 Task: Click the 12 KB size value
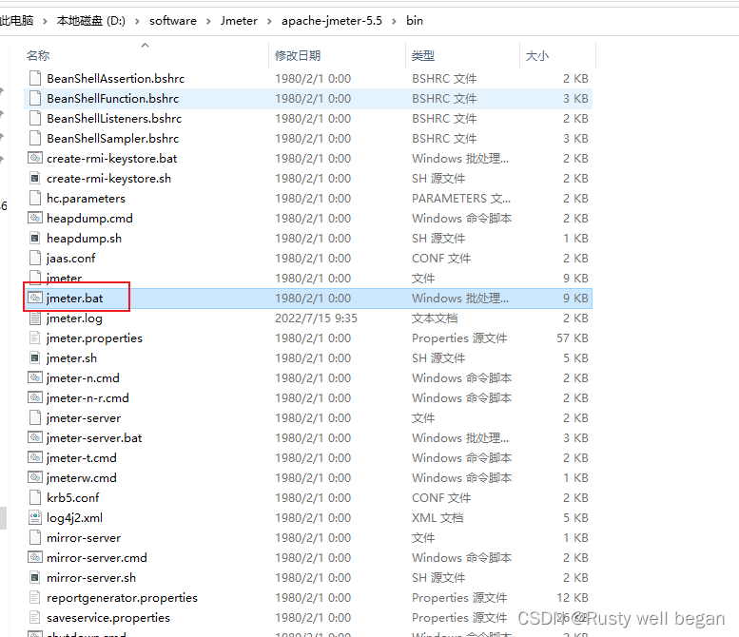point(573,597)
